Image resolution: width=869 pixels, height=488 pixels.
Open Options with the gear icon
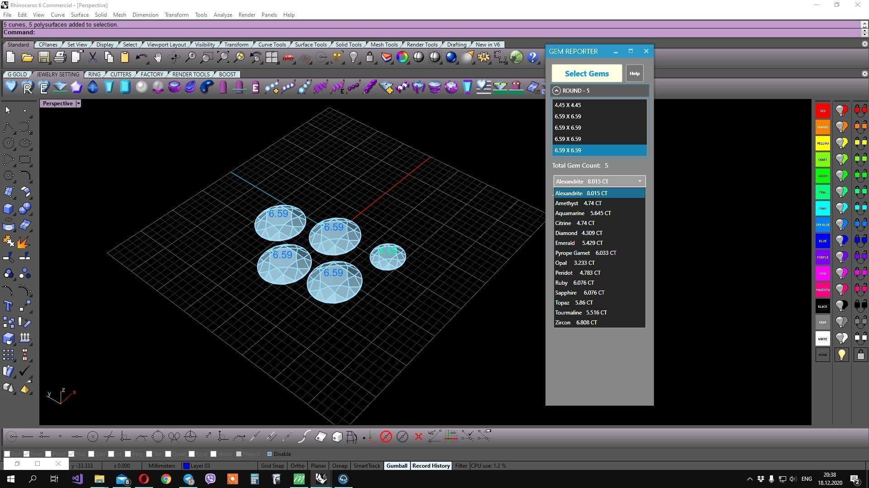click(x=483, y=57)
